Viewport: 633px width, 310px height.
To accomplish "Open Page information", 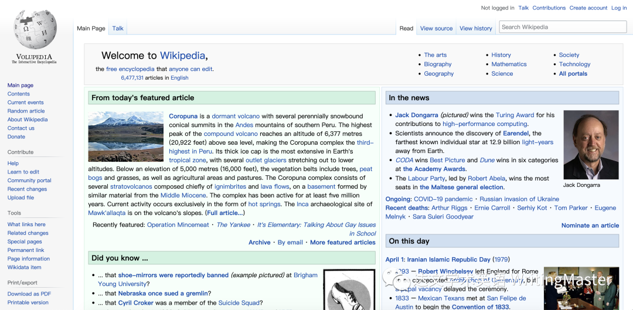I will [x=29, y=259].
